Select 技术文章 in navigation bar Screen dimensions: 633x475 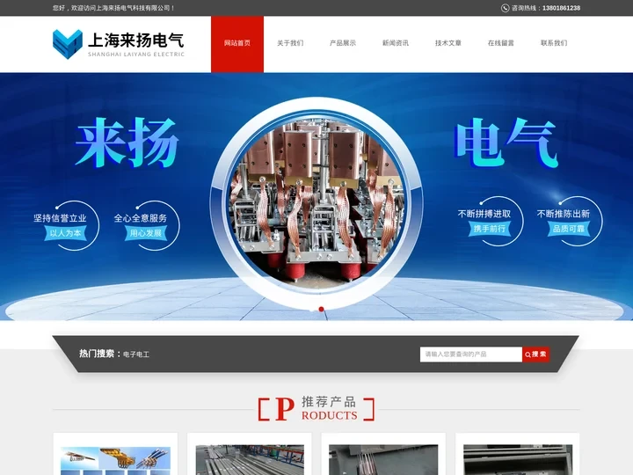(x=448, y=43)
